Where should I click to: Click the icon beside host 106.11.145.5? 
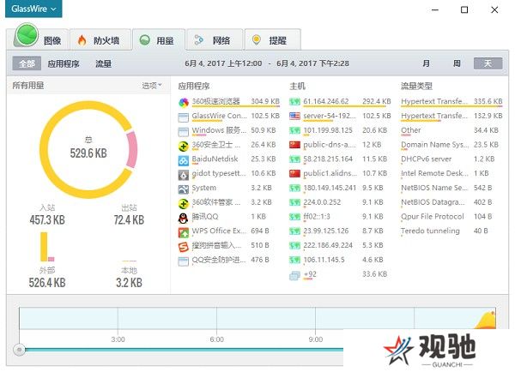(294, 260)
